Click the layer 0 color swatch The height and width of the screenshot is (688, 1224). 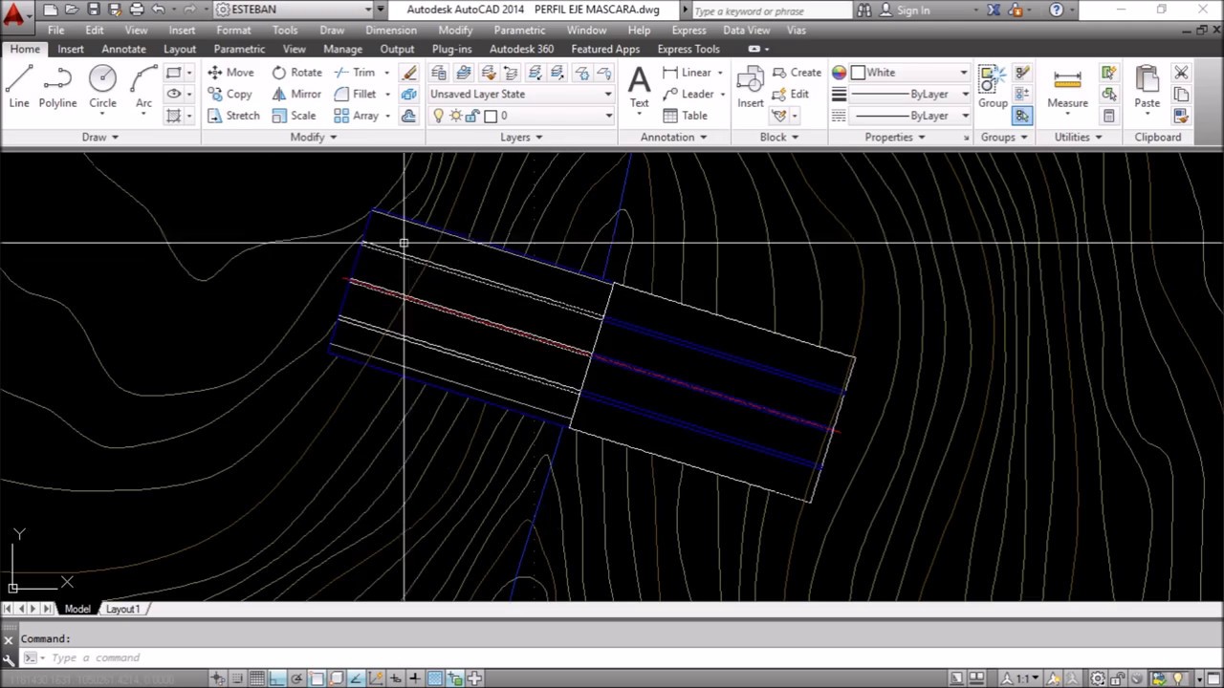(491, 116)
